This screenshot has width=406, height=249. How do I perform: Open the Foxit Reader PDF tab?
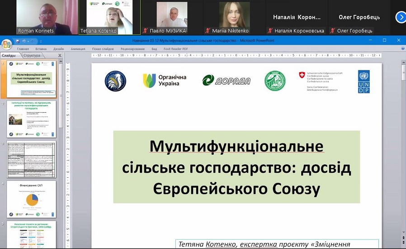pos(175,49)
